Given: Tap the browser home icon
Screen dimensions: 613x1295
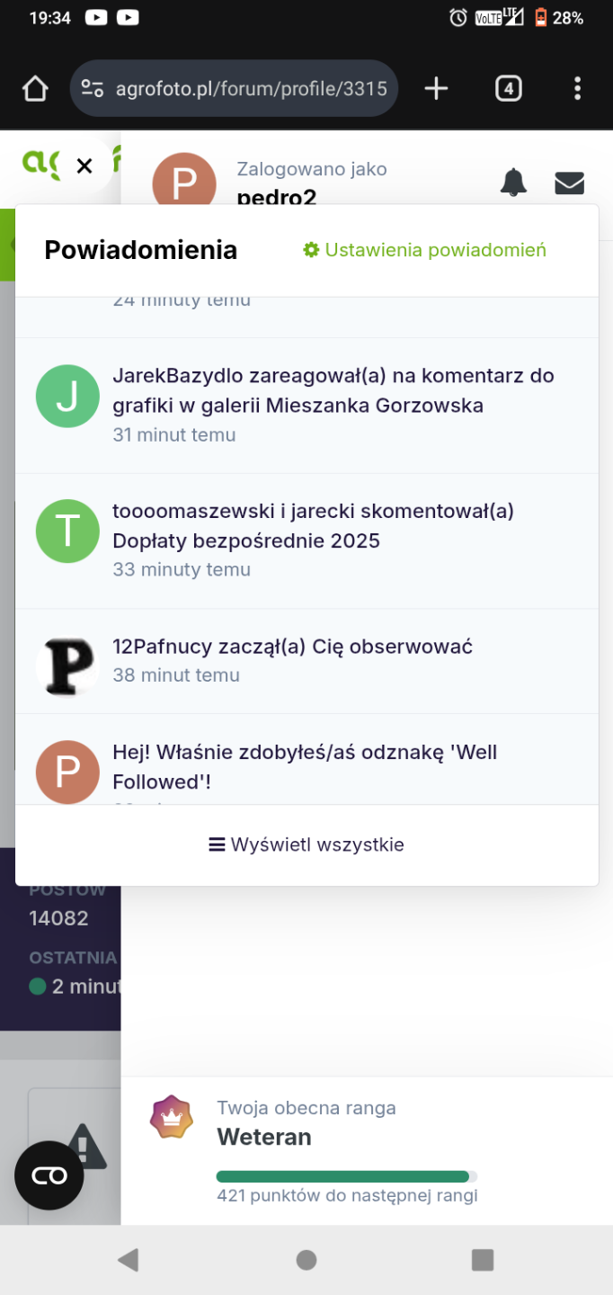Looking at the screenshot, I should 35,89.
